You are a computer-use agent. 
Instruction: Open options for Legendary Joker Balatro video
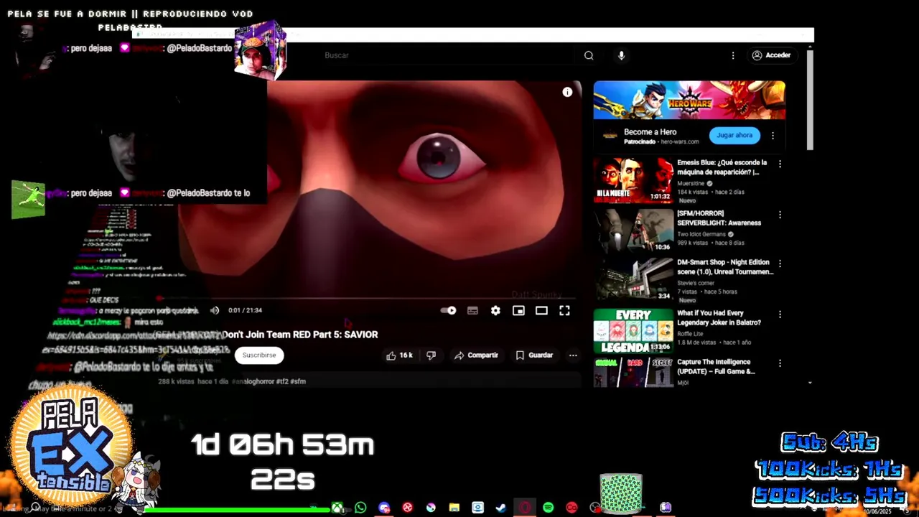(780, 314)
